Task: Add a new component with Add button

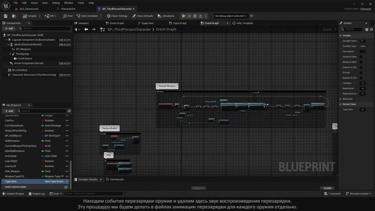Action: pyautogui.click(x=9, y=29)
